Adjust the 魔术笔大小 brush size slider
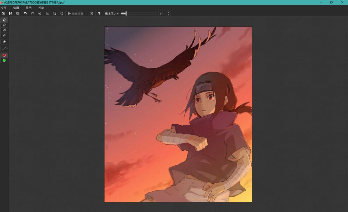 pyautogui.click(x=139, y=14)
